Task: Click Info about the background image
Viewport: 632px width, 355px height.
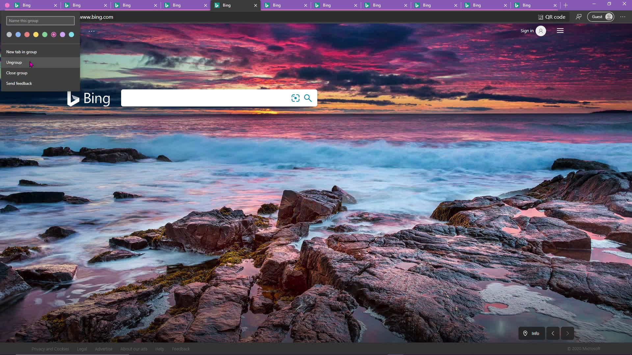Action: 531,333
